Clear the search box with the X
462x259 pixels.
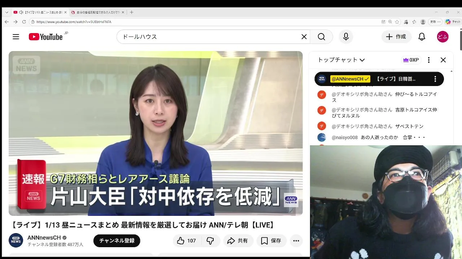tap(304, 37)
